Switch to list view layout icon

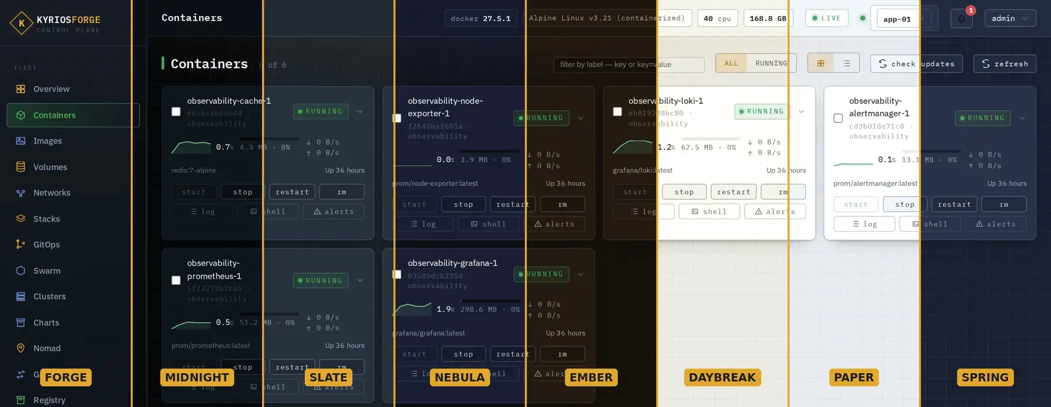[x=847, y=64]
